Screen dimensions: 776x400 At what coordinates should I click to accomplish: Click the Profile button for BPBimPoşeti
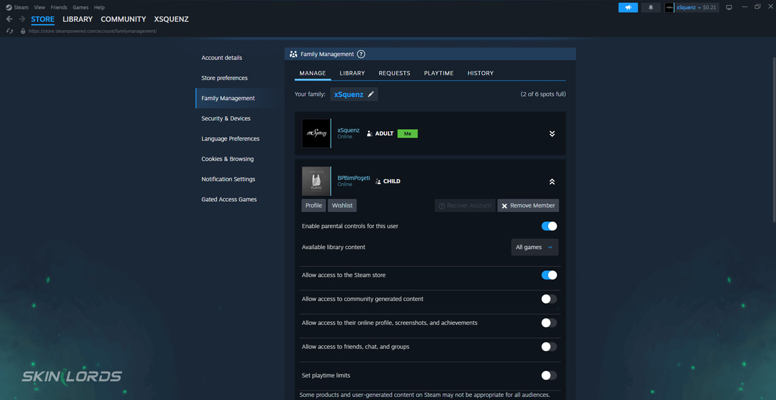point(314,205)
